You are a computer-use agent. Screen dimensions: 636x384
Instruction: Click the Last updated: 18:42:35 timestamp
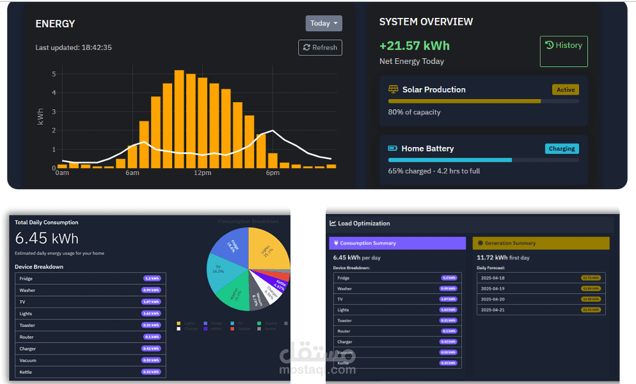pyautogui.click(x=74, y=47)
